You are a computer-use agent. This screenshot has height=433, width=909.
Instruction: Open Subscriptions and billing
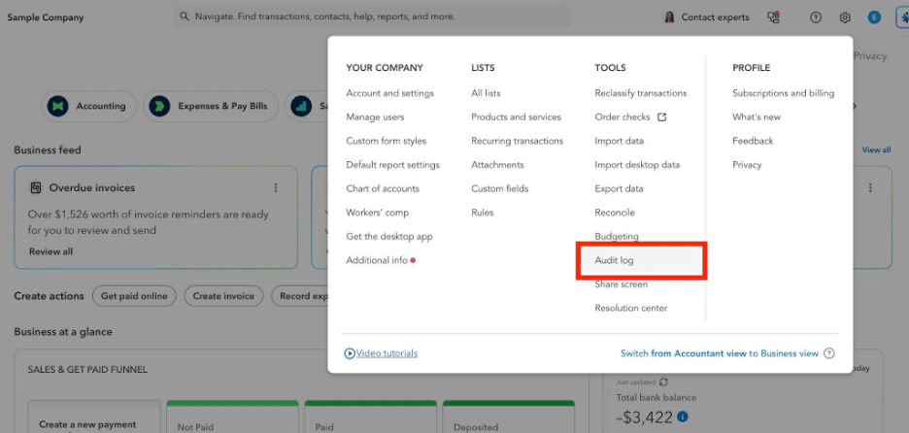(783, 93)
